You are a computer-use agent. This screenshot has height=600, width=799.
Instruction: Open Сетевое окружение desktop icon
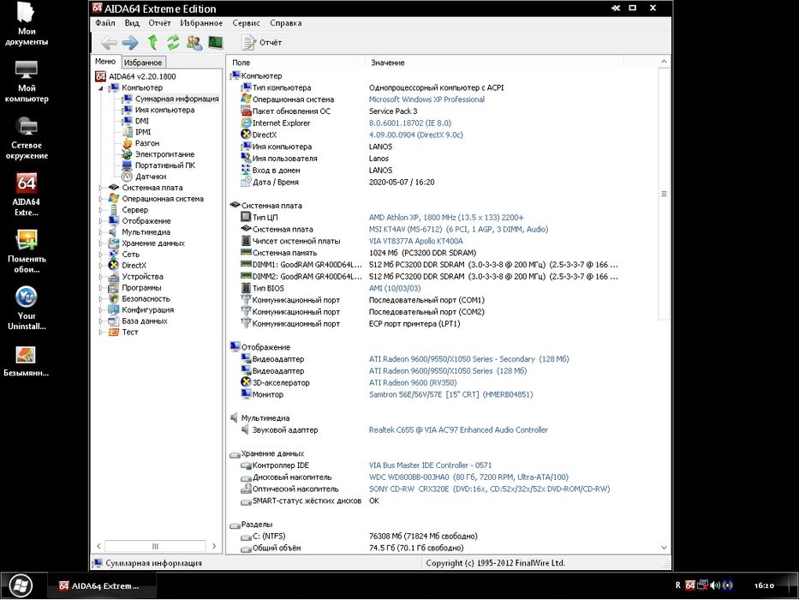(x=27, y=138)
